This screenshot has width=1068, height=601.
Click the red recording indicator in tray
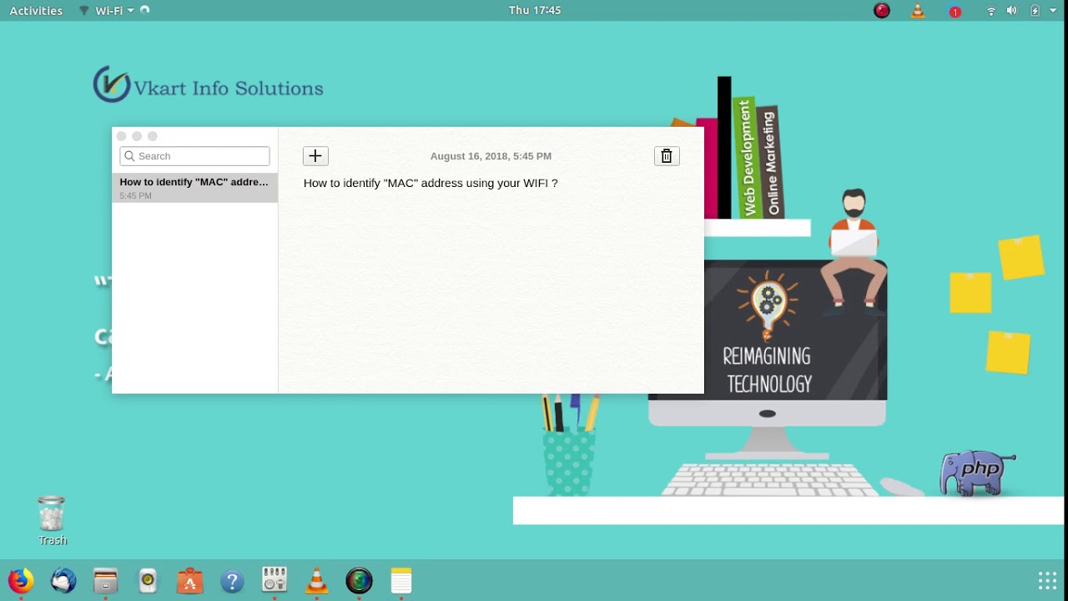pyautogui.click(x=882, y=10)
